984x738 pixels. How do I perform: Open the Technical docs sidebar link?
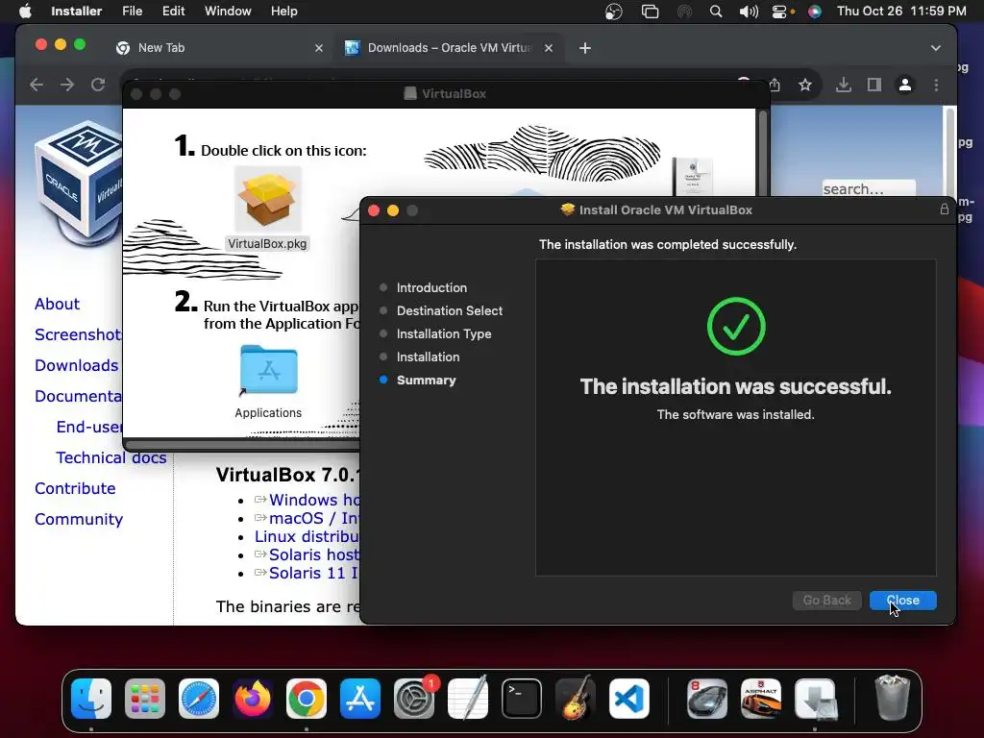tap(111, 457)
